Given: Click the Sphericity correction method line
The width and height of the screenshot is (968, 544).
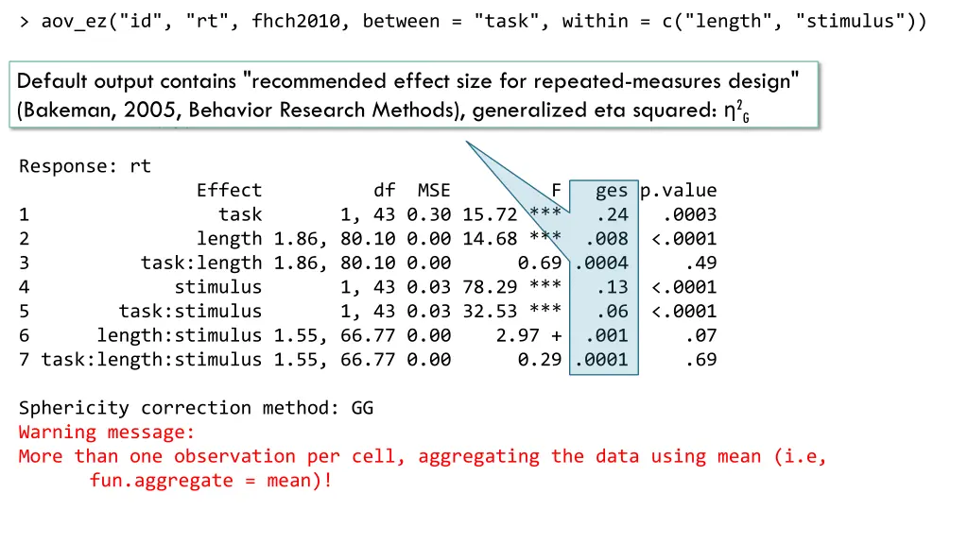Looking at the screenshot, I should 196,408.
